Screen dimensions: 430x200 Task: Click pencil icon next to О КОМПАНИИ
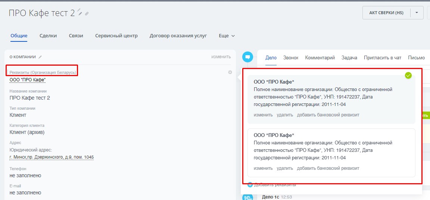pyautogui.click(x=40, y=57)
